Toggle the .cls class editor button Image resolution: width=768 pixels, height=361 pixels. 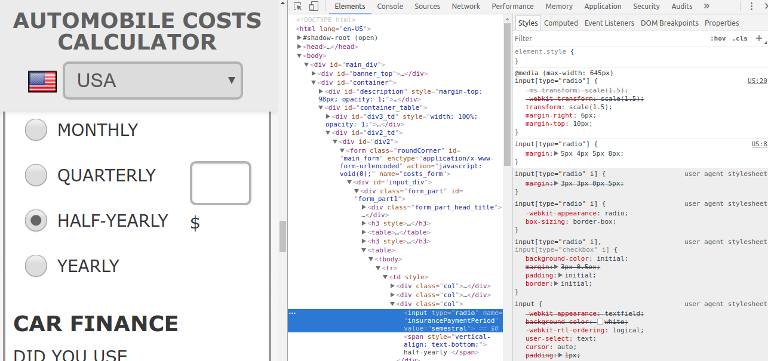click(x=741, y=38)
